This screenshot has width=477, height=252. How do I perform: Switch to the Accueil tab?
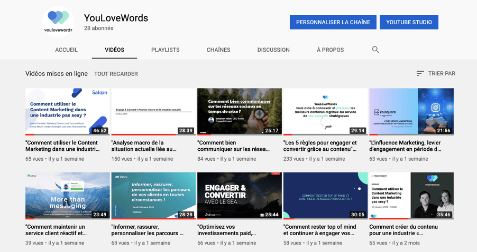click(x=66, y=50)
